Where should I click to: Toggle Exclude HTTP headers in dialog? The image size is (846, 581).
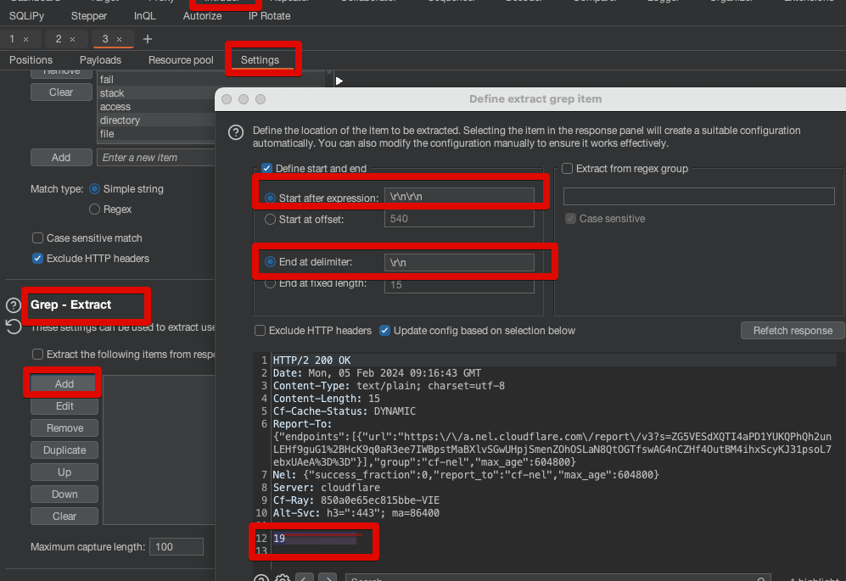tap(260, 330)
